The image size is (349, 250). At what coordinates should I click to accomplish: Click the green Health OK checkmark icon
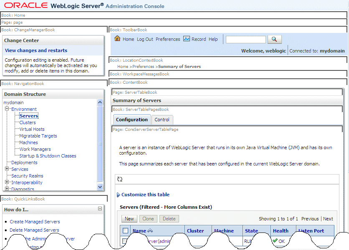pos(275,240)
